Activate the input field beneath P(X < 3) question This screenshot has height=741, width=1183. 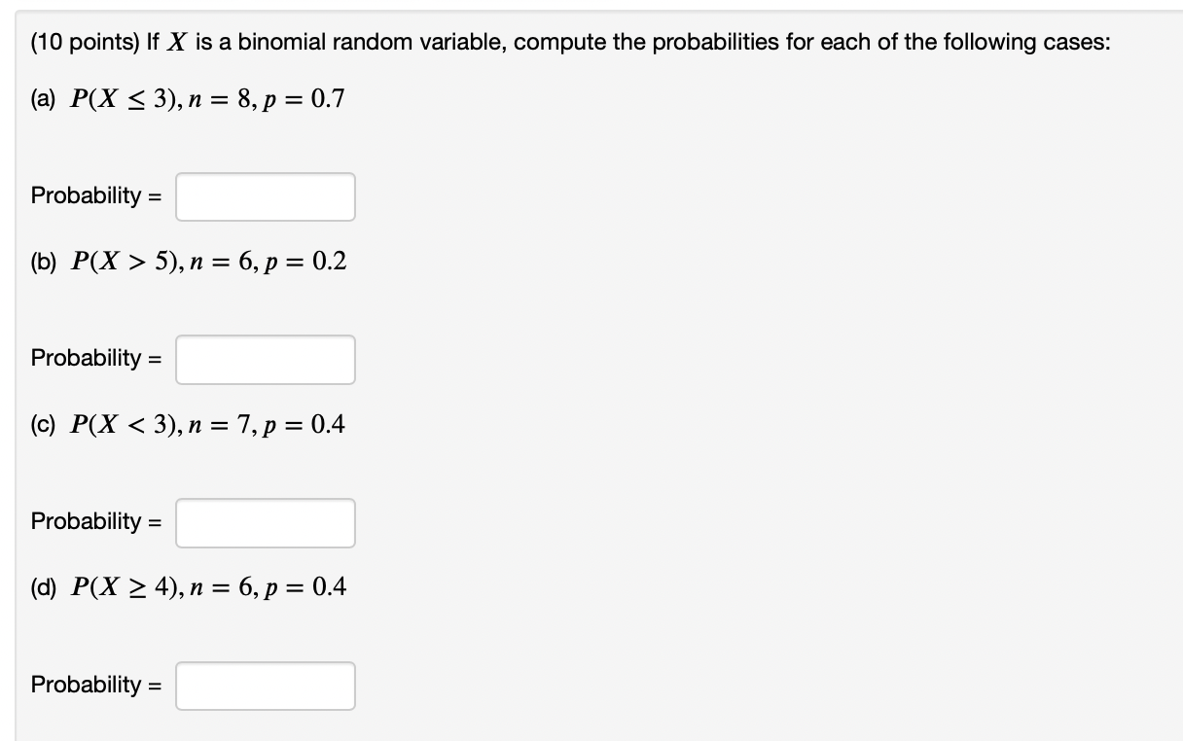point(265,523)
